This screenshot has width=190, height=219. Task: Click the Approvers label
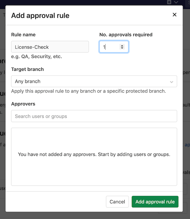tap(23, 104)
